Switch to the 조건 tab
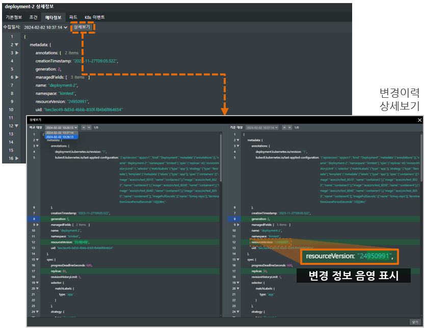Image resolution: width=425 pixels, height=328 pixels. tap(33, 17)
